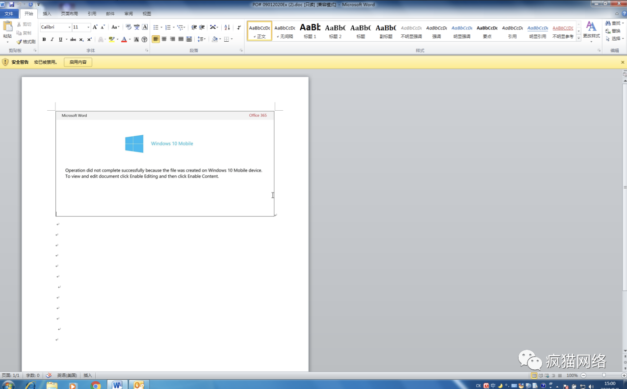Screen dimensions: 627x389
Task: Align the paragraph text right
Action: [x=172, y=39]
